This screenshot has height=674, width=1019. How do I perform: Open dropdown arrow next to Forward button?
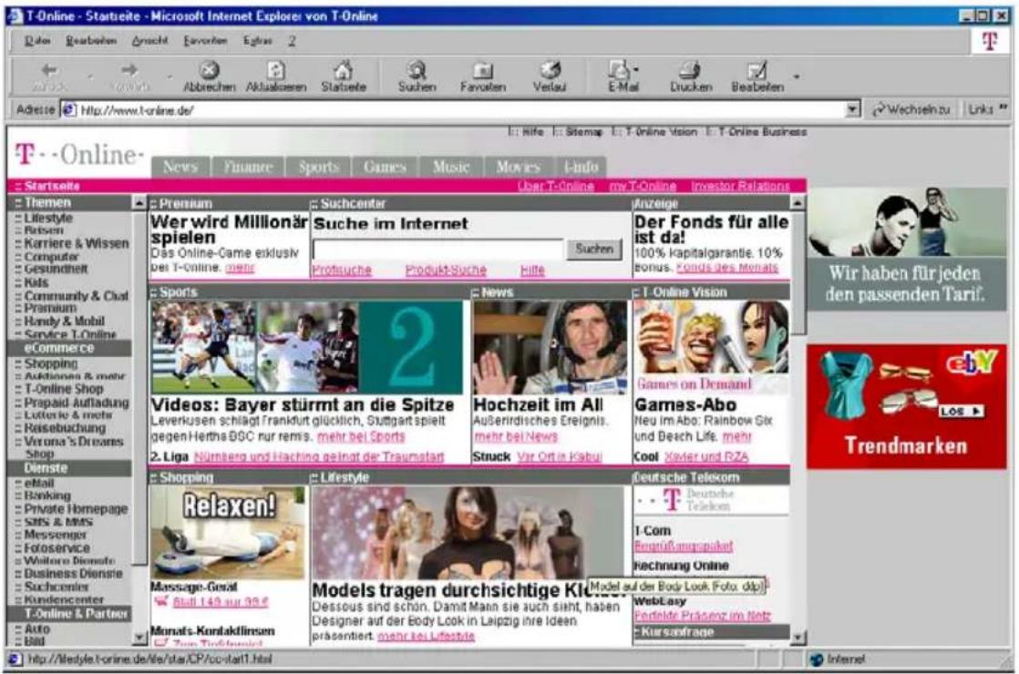click(x=170, y=77)
